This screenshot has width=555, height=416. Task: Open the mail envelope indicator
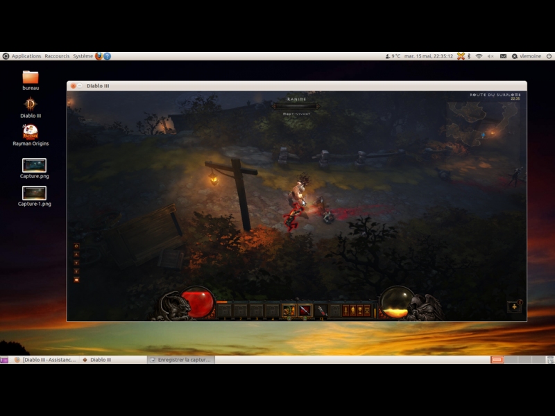click(x=503, y=56)
